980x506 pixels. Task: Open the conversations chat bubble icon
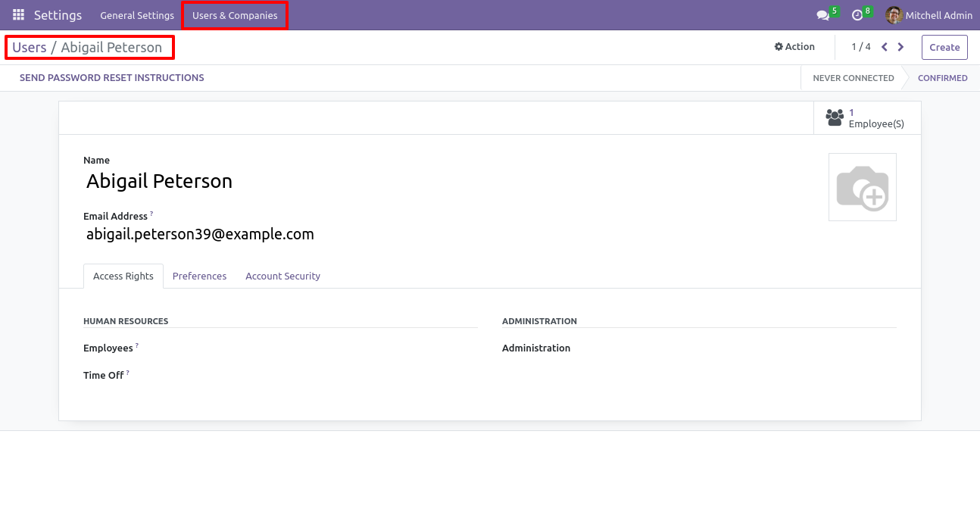coord(822,15)
